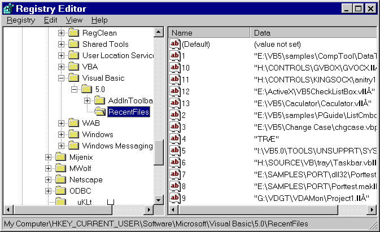
Task: Click the Name column header
Action: (x=209, y=33)
